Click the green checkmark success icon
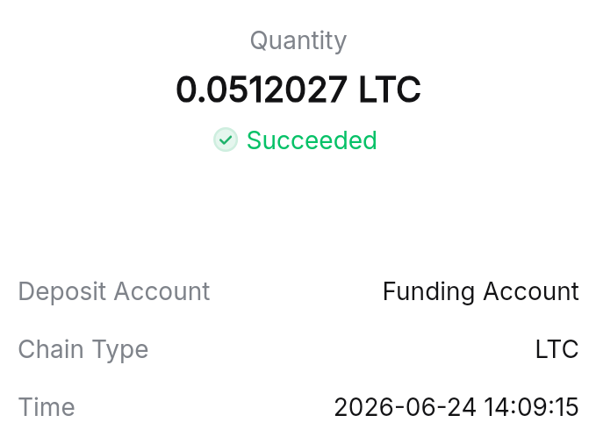 tap(226, 140)
